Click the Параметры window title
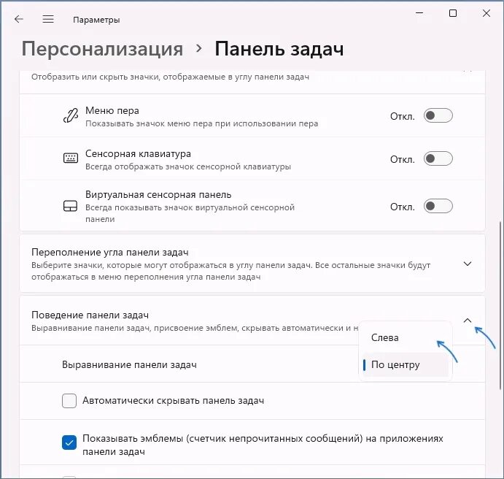The image size is (504, 479). [96, 20]
